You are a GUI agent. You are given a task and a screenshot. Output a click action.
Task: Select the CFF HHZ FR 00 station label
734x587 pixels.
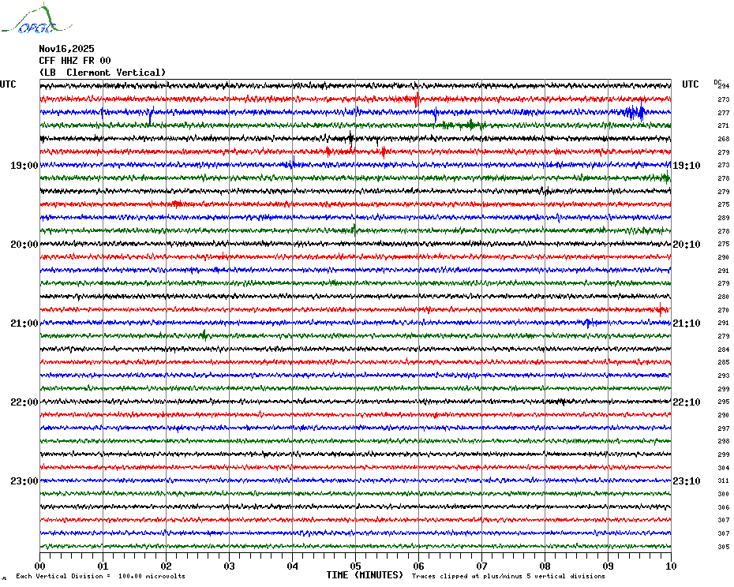pos(75,61)
